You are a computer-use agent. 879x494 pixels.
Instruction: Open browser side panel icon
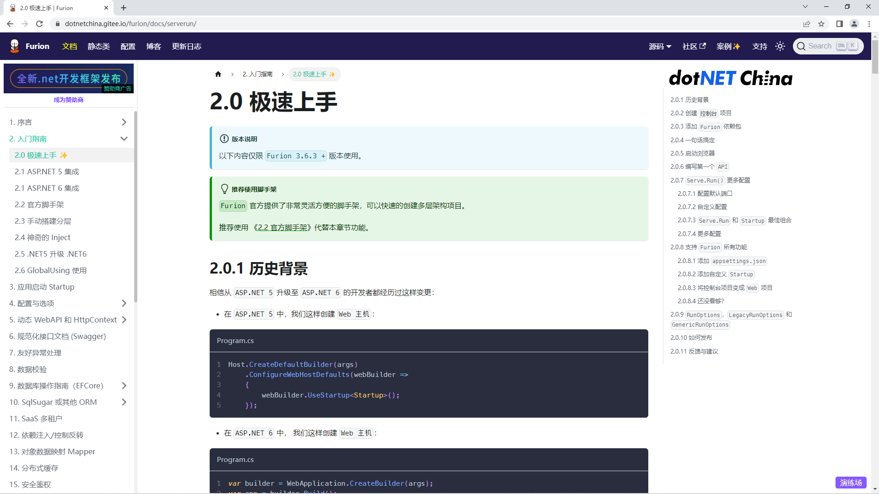[839, 24]
